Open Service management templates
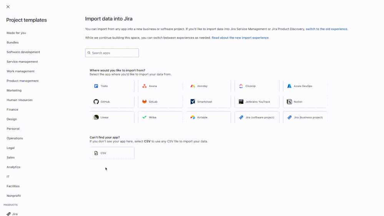384x216 pixels. (22, 61)
